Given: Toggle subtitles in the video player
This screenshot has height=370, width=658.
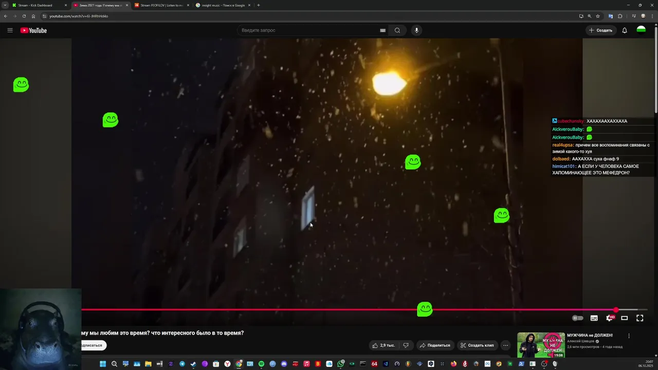Looking at the screenshot, I should coord(594,318).
